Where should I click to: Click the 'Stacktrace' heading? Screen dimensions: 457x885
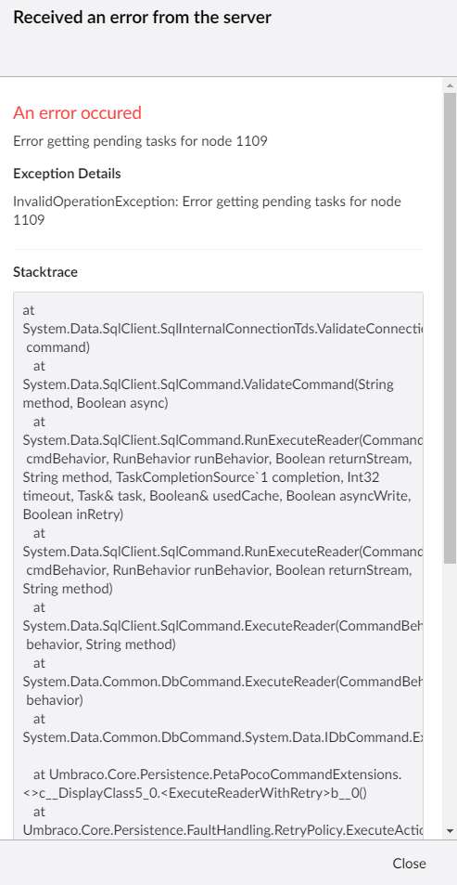[x=45, y=272]
